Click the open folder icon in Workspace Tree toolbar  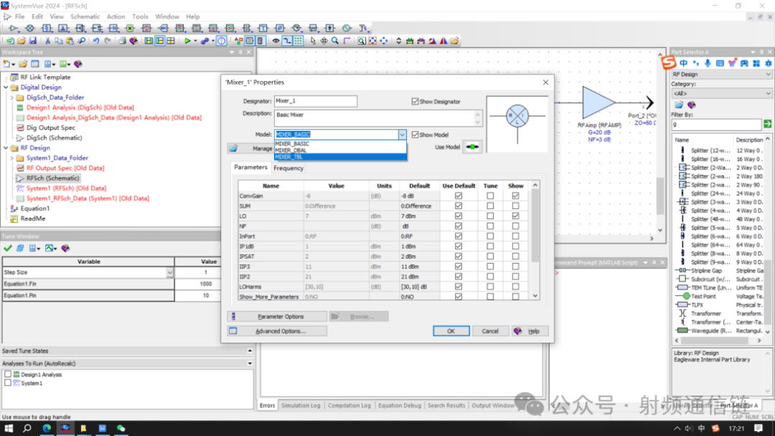pos(23,65)
